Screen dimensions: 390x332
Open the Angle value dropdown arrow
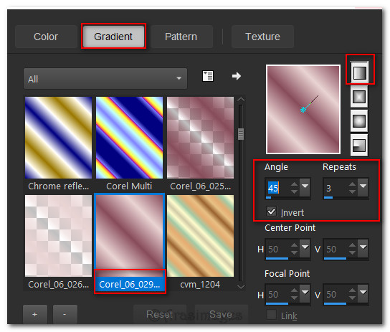coord(305,187)
